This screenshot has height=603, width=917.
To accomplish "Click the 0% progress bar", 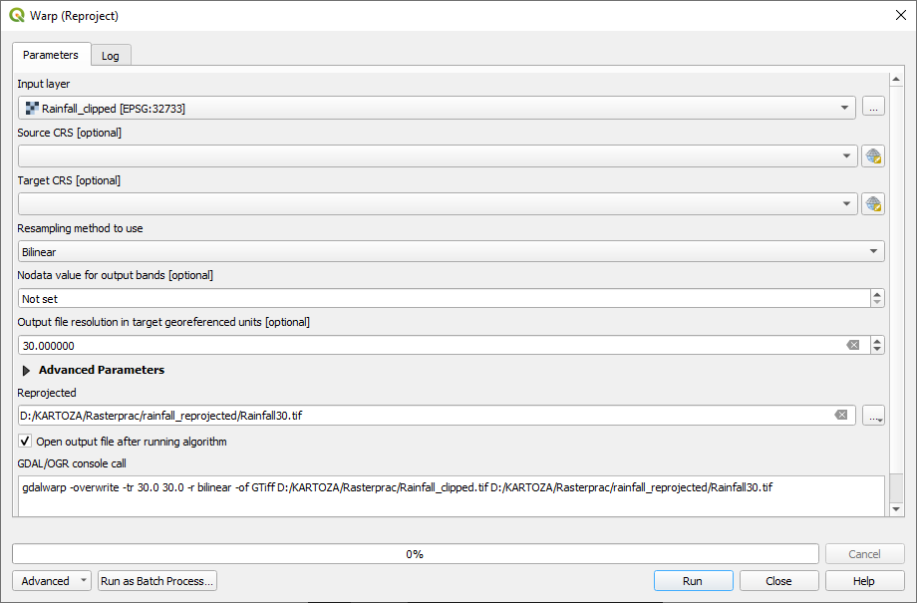I will 415,554.
